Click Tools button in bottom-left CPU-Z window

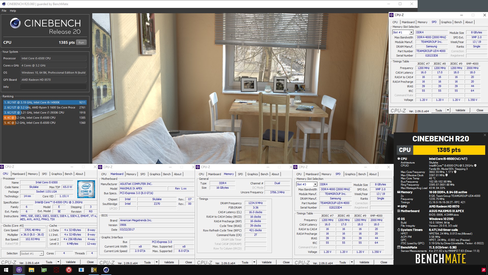point(49,262)
